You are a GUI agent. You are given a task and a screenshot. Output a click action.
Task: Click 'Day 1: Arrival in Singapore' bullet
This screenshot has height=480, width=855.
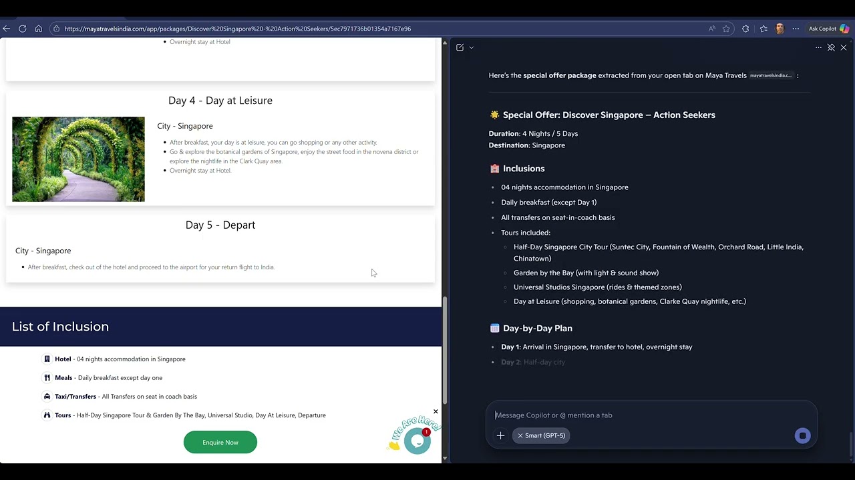click(596, 347)
